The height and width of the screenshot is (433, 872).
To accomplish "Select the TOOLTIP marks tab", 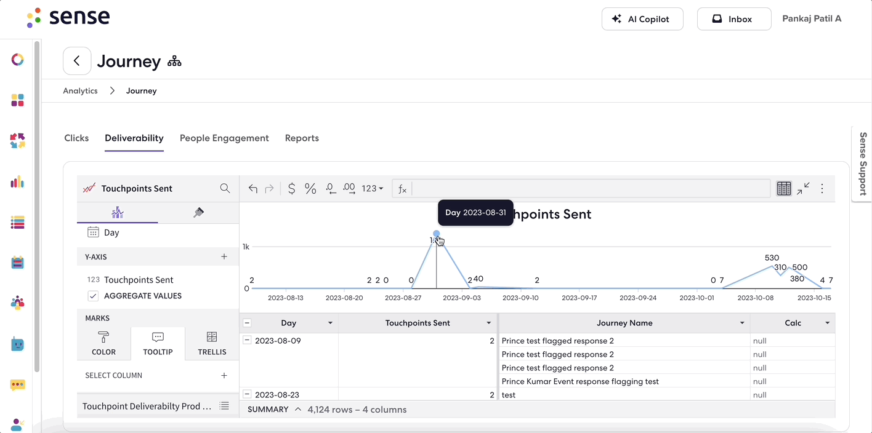I will 158,344.
